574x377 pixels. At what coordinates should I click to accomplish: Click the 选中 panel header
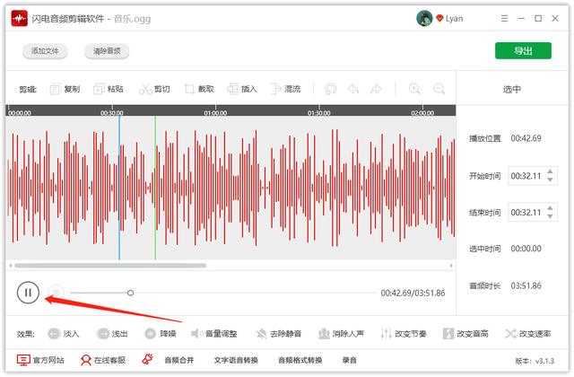(x=512, y=89)
